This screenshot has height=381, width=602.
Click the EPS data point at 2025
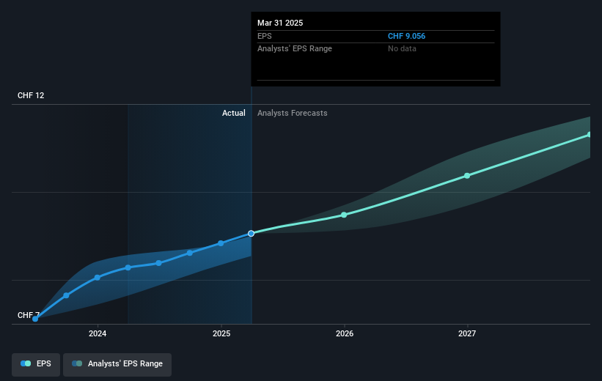tap(221, 243)
